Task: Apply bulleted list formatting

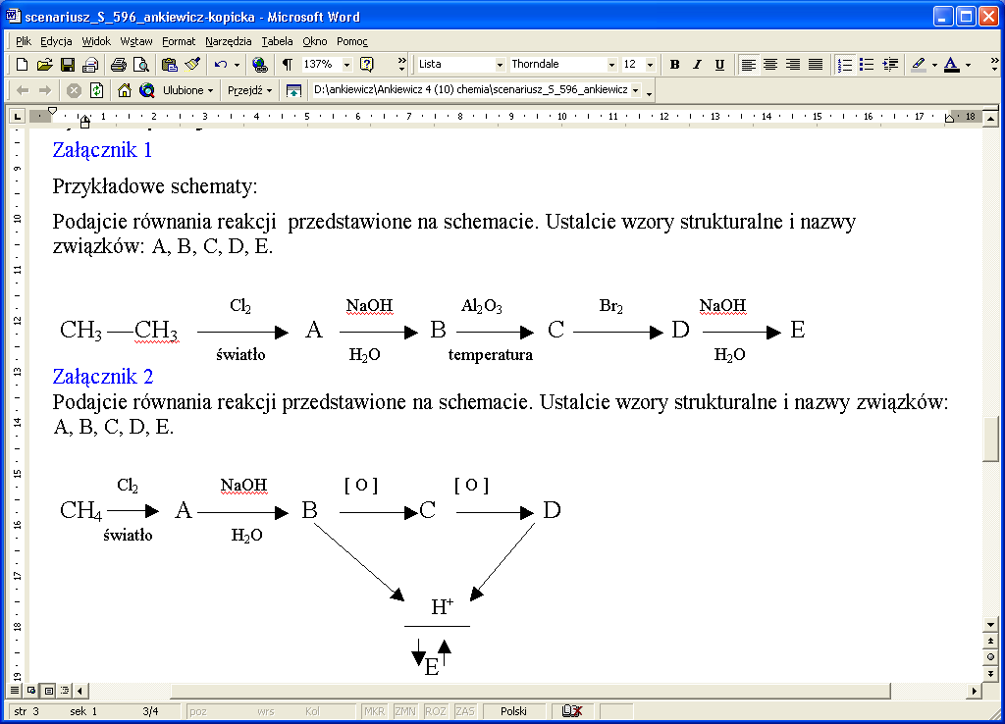Action: point(867,64)
